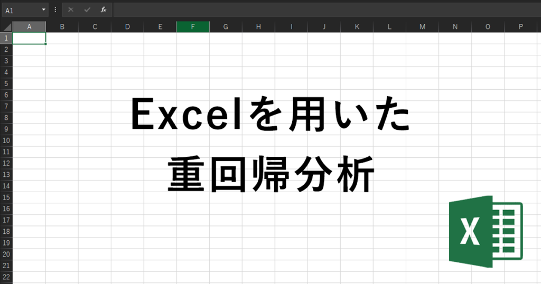Click the three-dot handle beside Name Box
This screenshot has height=284, width=541.
(x=55, y=10)
